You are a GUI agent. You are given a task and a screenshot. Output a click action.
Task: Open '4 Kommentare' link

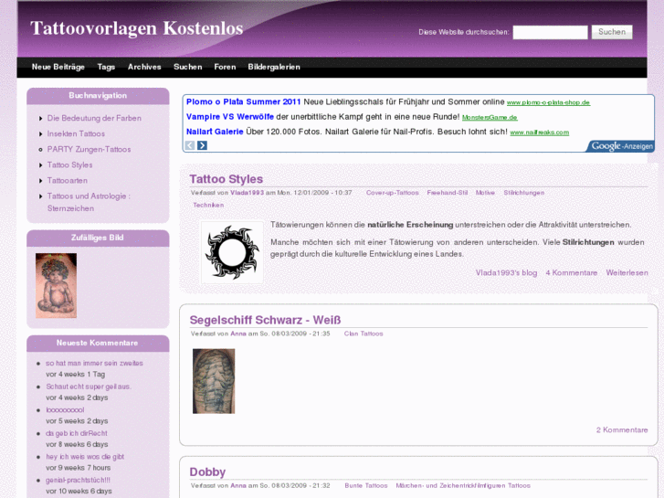(x=571, y=272)
